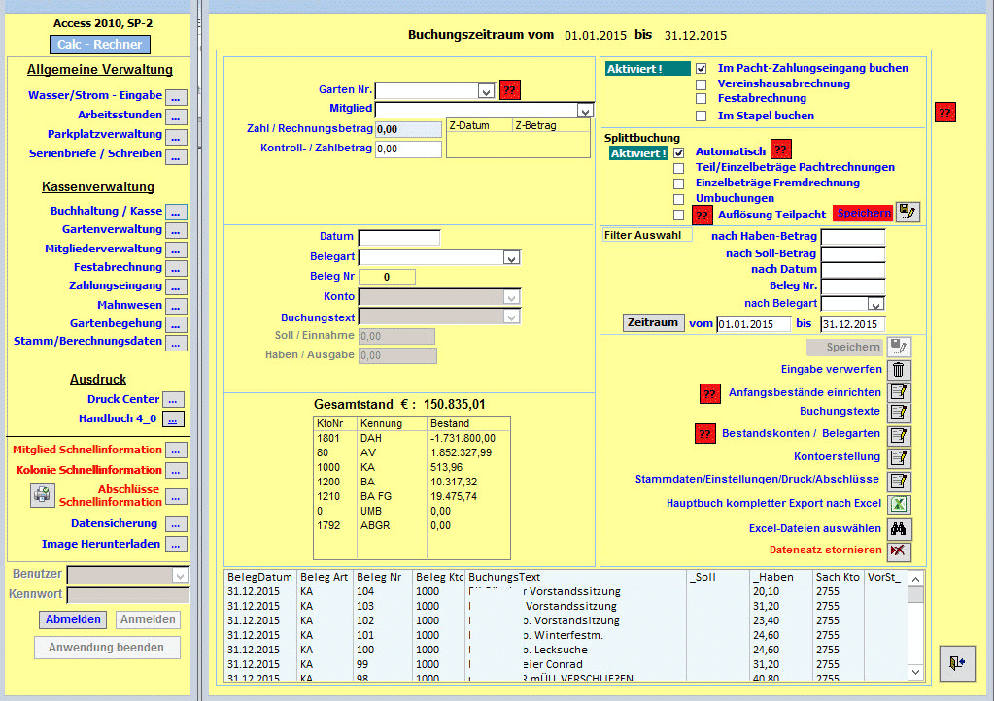Click the Calc - Rechner button
This screenshot has width=994, height=701.
coord(100,45)
